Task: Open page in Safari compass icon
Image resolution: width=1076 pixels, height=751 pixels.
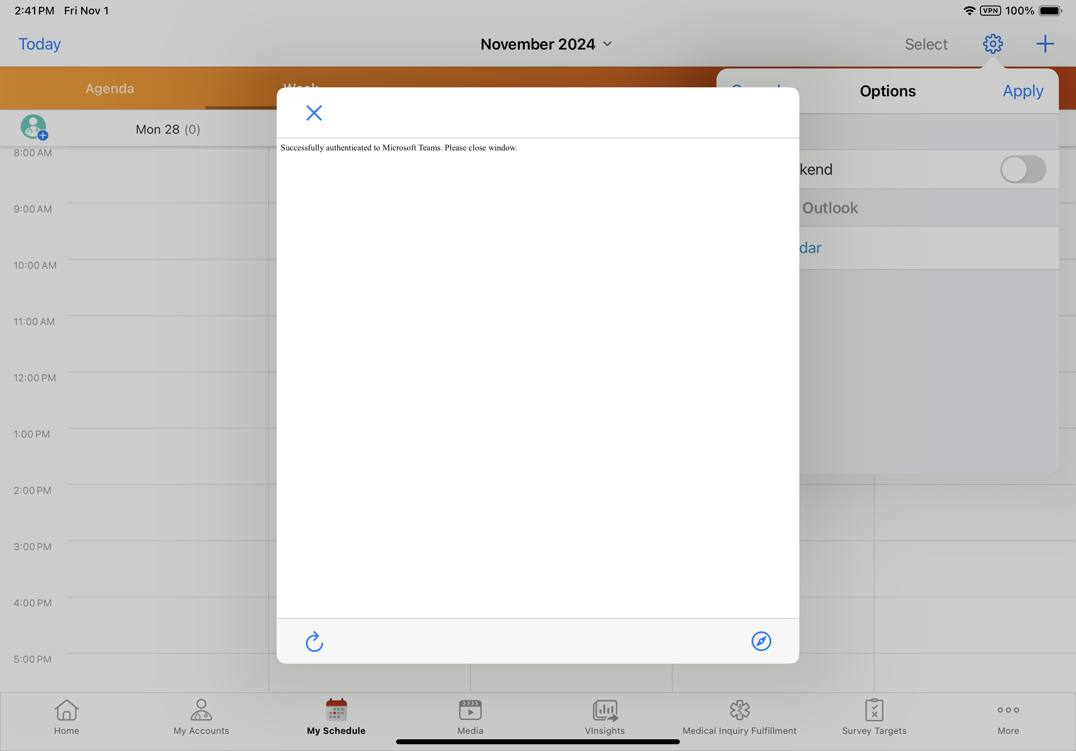Action: (761, 641)
